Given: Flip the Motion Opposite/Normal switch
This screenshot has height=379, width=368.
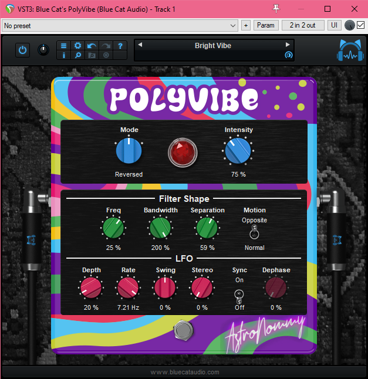Looking at the screenshot, I should click(254, 232).
